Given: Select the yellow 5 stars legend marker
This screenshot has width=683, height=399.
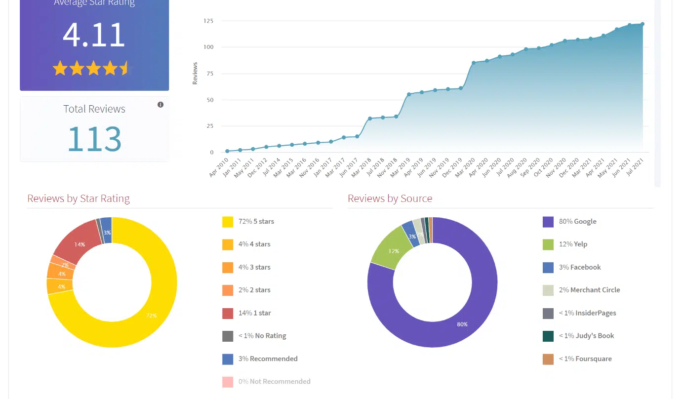Looking at the screenshot, I should (227, 221).
